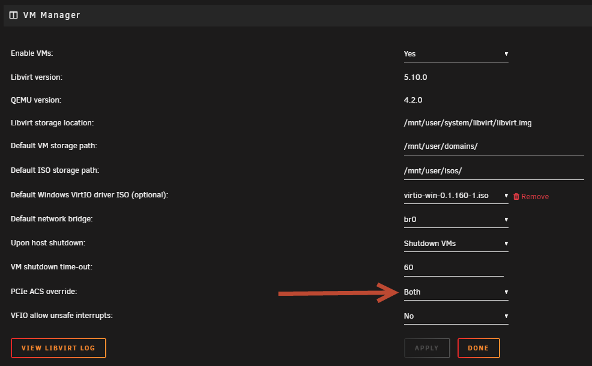Click the Done button
592x366 pixels.
(x=479, y=348)
